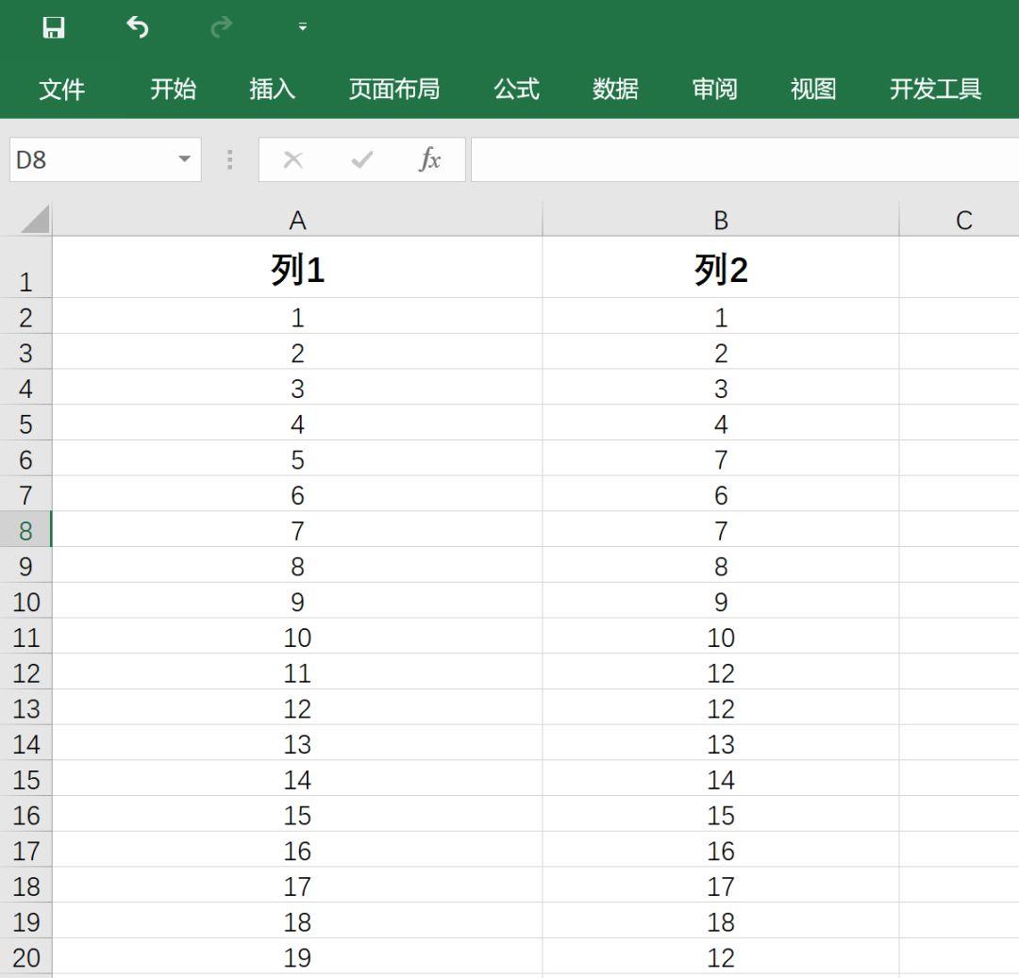Select the 列1 header cell
The height and width of the screenshot is (978, 1019).
point(297,271)
